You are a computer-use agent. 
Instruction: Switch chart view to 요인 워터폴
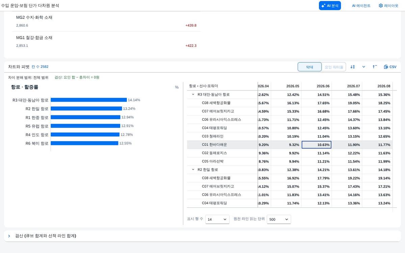pyautogui.click(x=334, y=67)
